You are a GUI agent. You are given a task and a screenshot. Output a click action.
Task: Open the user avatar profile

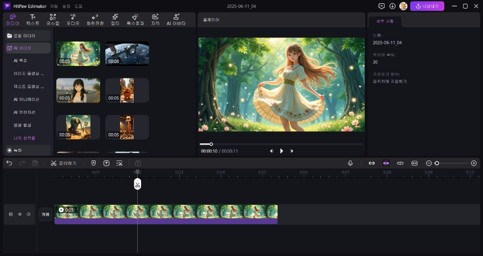403,6
